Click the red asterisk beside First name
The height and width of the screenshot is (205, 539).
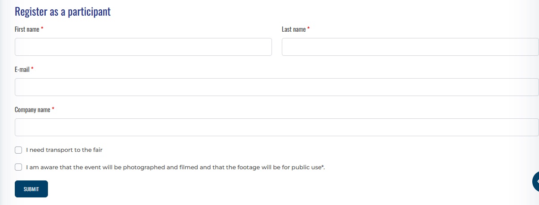(x=42, y=29)
